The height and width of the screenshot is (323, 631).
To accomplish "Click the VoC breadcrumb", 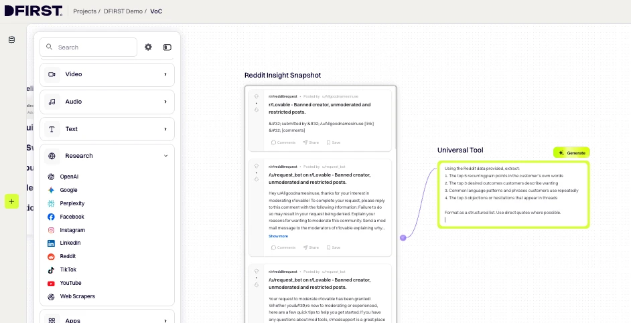I will coord(156,11).
